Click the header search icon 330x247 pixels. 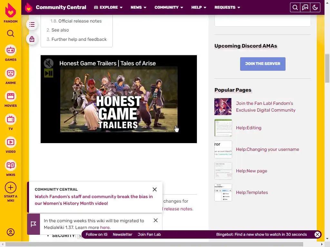pyautogui.click(x=295, y=8)
